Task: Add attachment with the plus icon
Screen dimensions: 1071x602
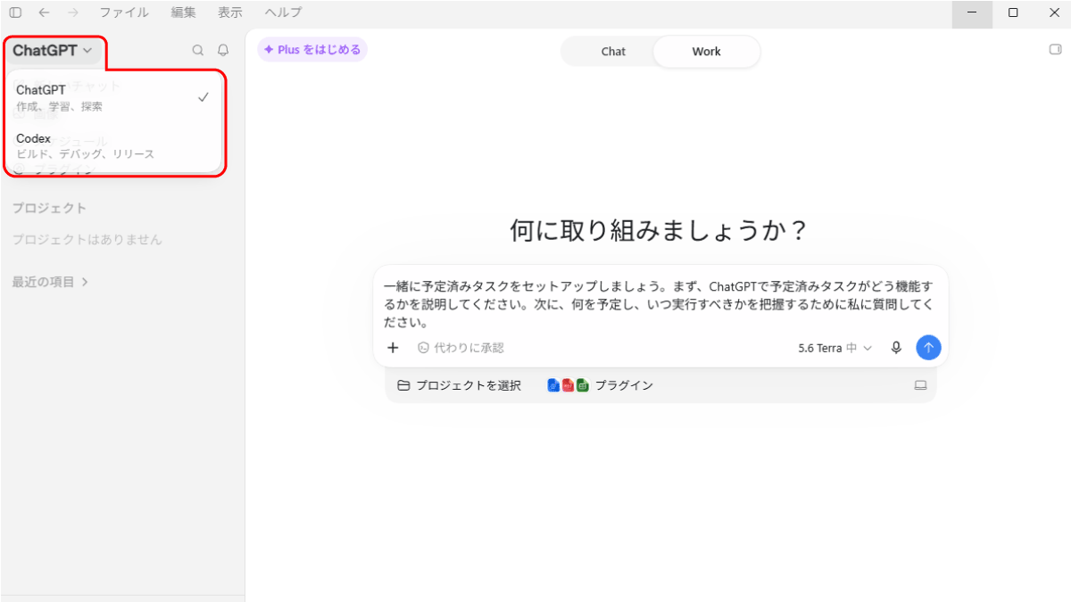Action: coord(393,348)
